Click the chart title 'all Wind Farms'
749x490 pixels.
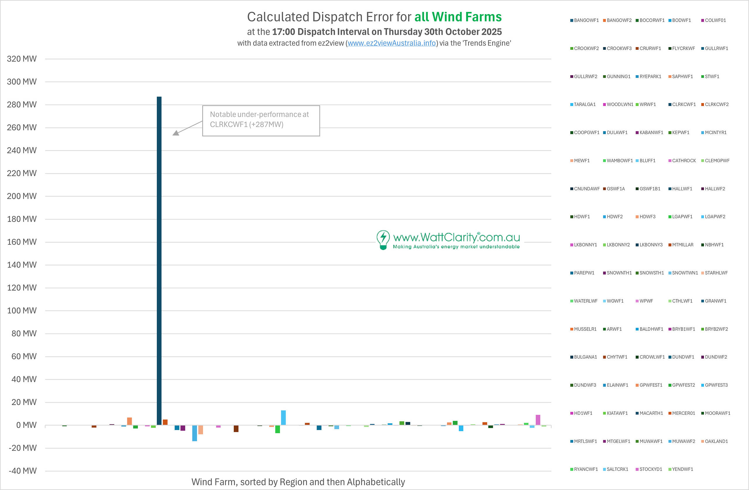[458, 17]
